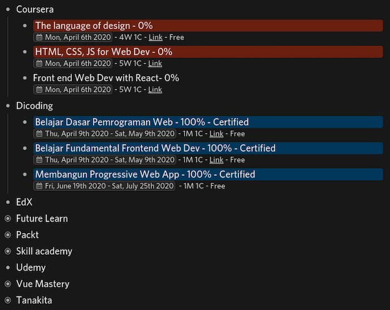The height and width of the screenshot is (310, 390).
Task: Select the red-highlighted HTML, CSS, JS item
Action: tap(104, 52)
